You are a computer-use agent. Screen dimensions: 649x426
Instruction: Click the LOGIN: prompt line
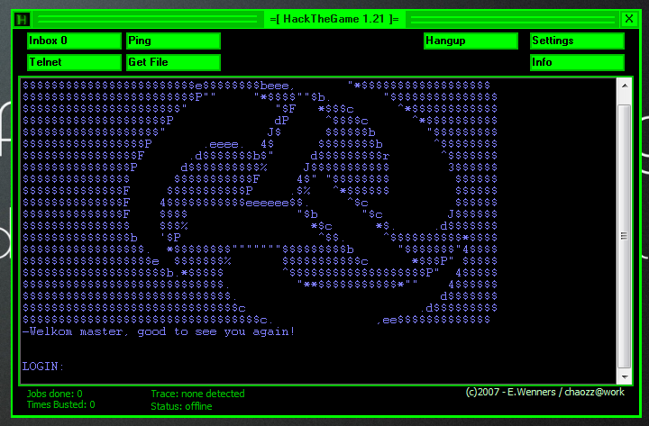pos(43,367)
